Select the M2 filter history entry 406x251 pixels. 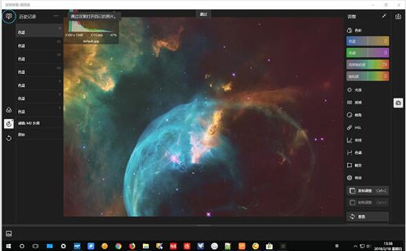pyautogui.click(x=39, y=123)
